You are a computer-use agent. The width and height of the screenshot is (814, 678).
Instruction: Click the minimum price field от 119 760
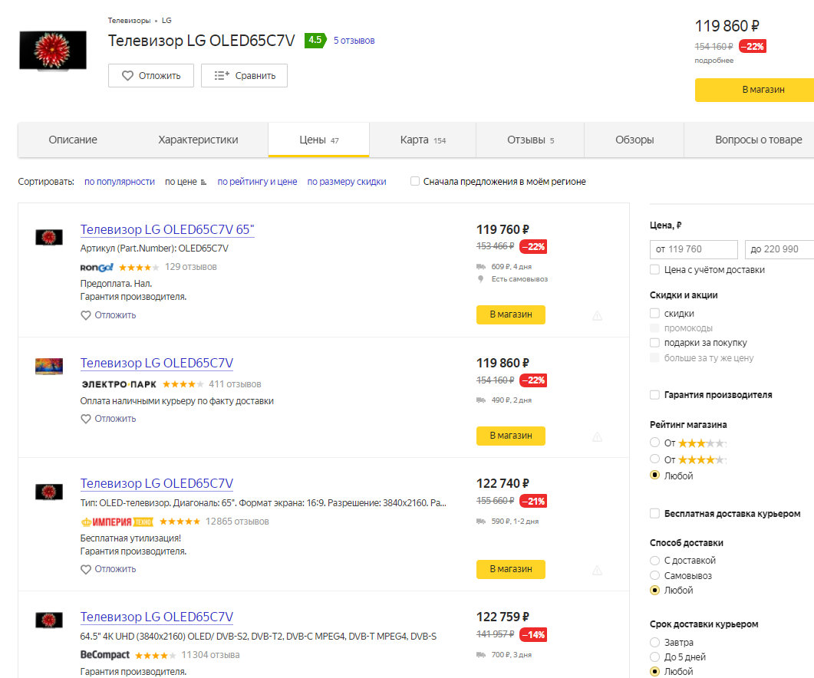[x=693, y=249]
